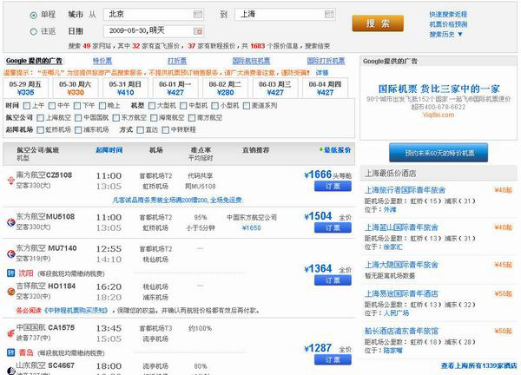Open 上海旅行者国际青年旅舍 hotel link
The width and height of the screenshot is (521, 375).
pyautogui.click(x=405, y=190)
